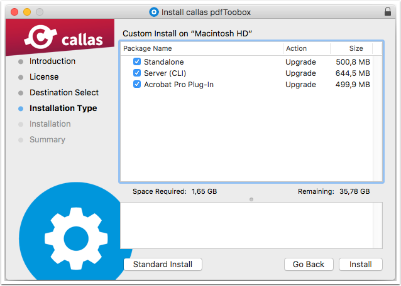Click the 500,8 MB size value
401x286 pixels.
353,61
